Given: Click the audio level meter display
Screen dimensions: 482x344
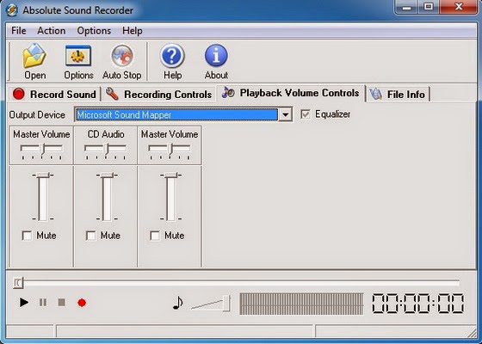Looking at the screenshot, I should click(301, 304).
